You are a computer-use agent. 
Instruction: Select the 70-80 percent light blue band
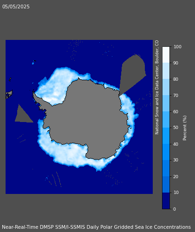tap(166, 87)
